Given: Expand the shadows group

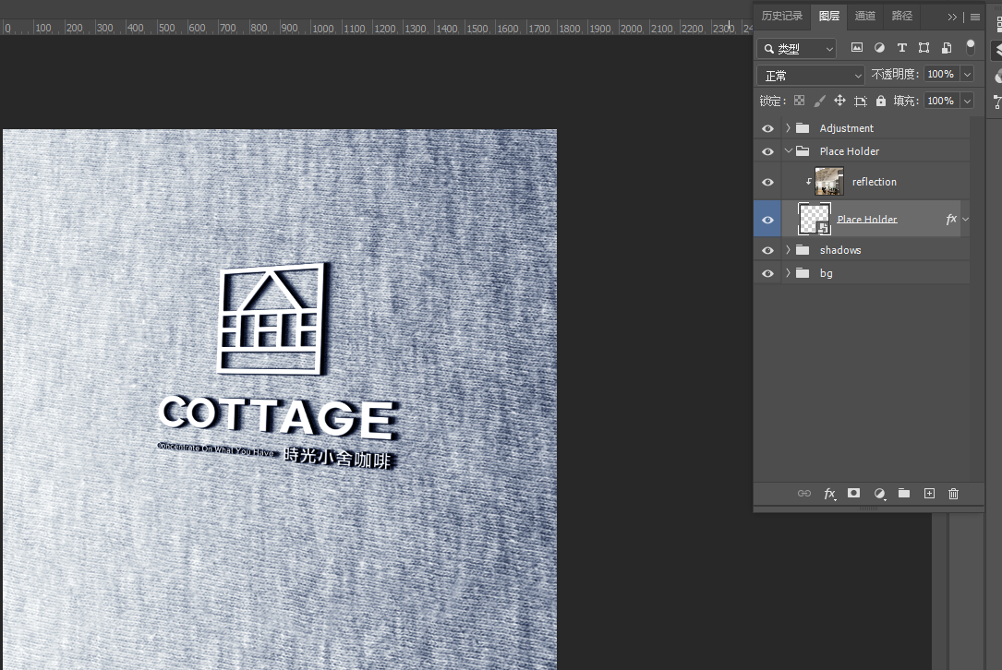Looking at the screenshot, I should 788,250.
